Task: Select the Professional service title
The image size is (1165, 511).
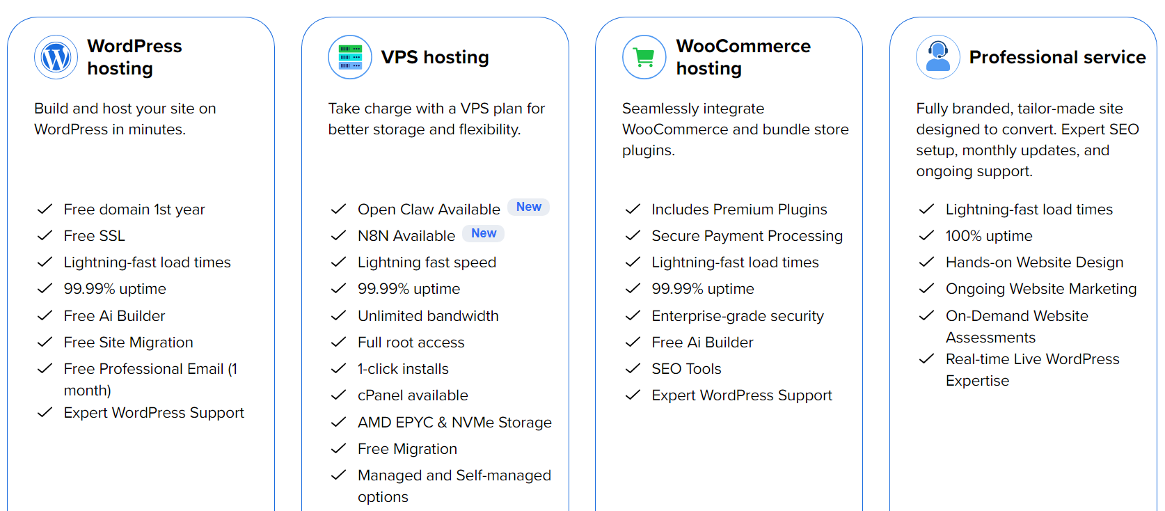Action: (1057, 57)
